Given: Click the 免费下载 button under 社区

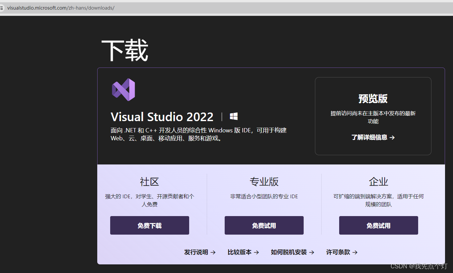Looking at the screenshot, I should point(149,225).
